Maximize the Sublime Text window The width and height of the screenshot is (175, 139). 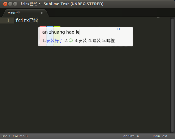coord(15,4)
